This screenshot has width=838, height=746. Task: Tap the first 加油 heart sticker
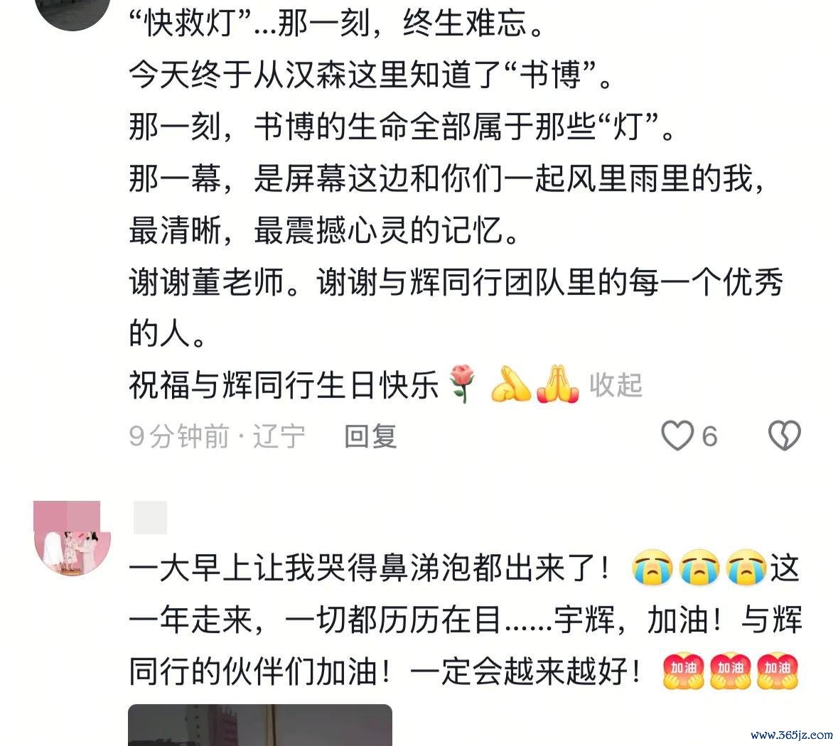click(684, 671)
